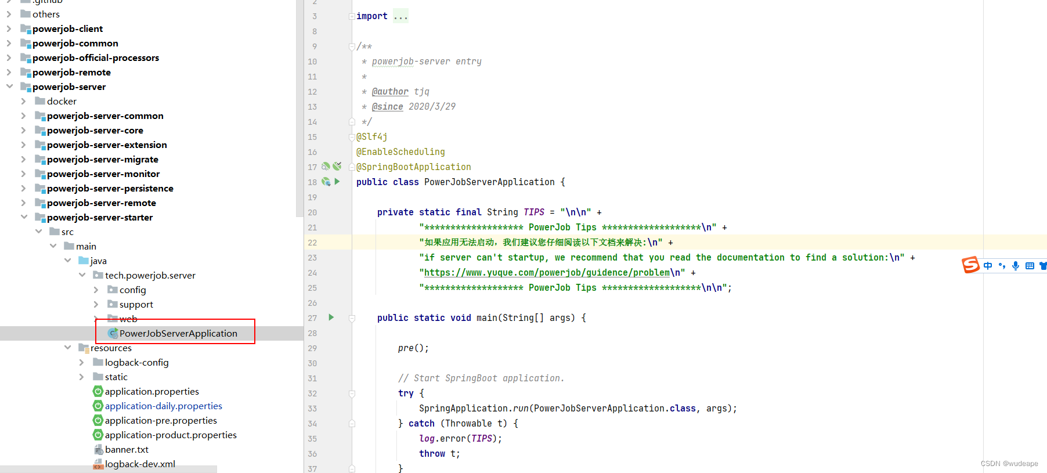Click the TIPS constant declaration

click(534, 212)
